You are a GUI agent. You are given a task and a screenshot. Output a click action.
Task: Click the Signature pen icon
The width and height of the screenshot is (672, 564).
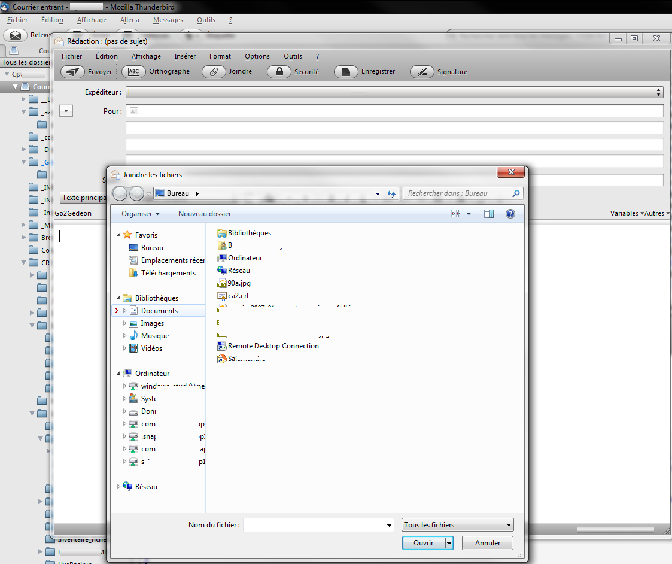click(x=422, y=72)
